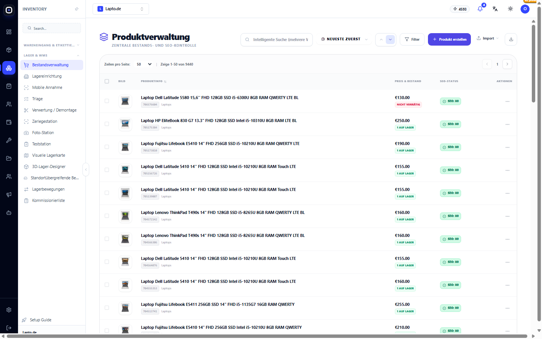Click the download export icon button
The height and width of the screenshot is (339, 542).
[x=511, y=39]
